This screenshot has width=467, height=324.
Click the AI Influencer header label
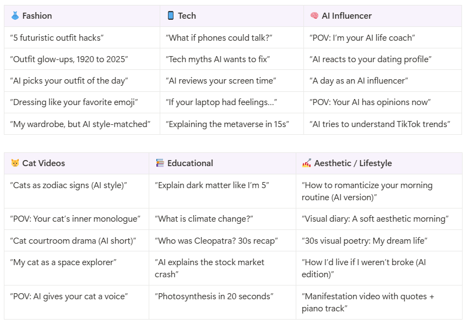(x=347, y=16)
